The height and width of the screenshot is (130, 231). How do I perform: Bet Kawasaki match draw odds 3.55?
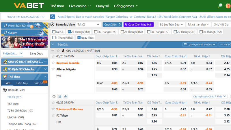154,75
